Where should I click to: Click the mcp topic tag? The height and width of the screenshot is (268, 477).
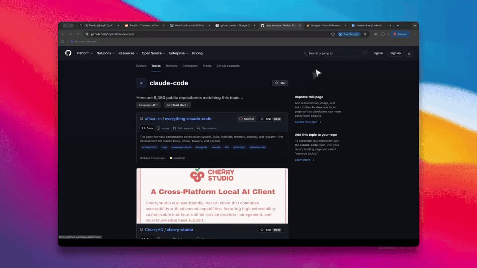pyautogui.click(x=164, y=147)
